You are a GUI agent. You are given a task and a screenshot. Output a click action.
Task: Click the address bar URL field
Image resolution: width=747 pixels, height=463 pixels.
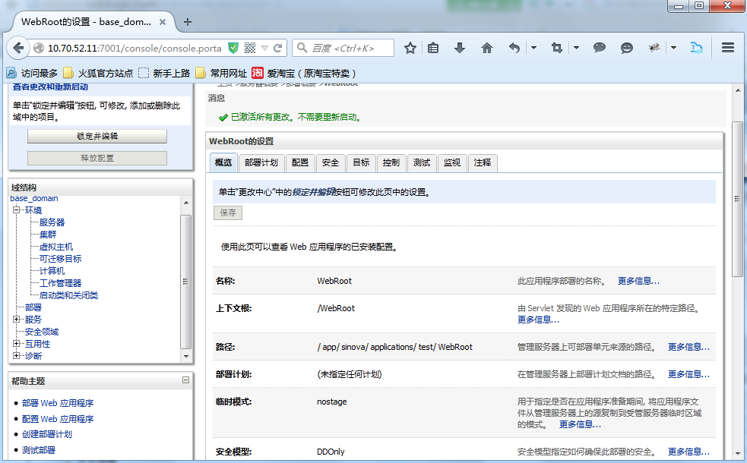pyautogui.click(x=135, y=48)
